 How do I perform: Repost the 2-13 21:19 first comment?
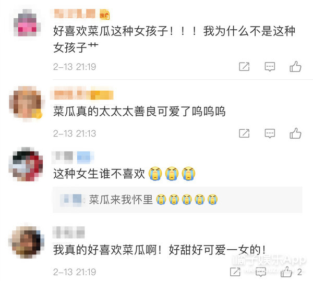pyautogui.click(x=244, y=67)
